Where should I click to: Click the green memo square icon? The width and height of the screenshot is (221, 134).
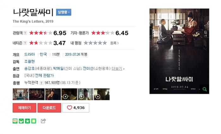click(x=34, y=121)
